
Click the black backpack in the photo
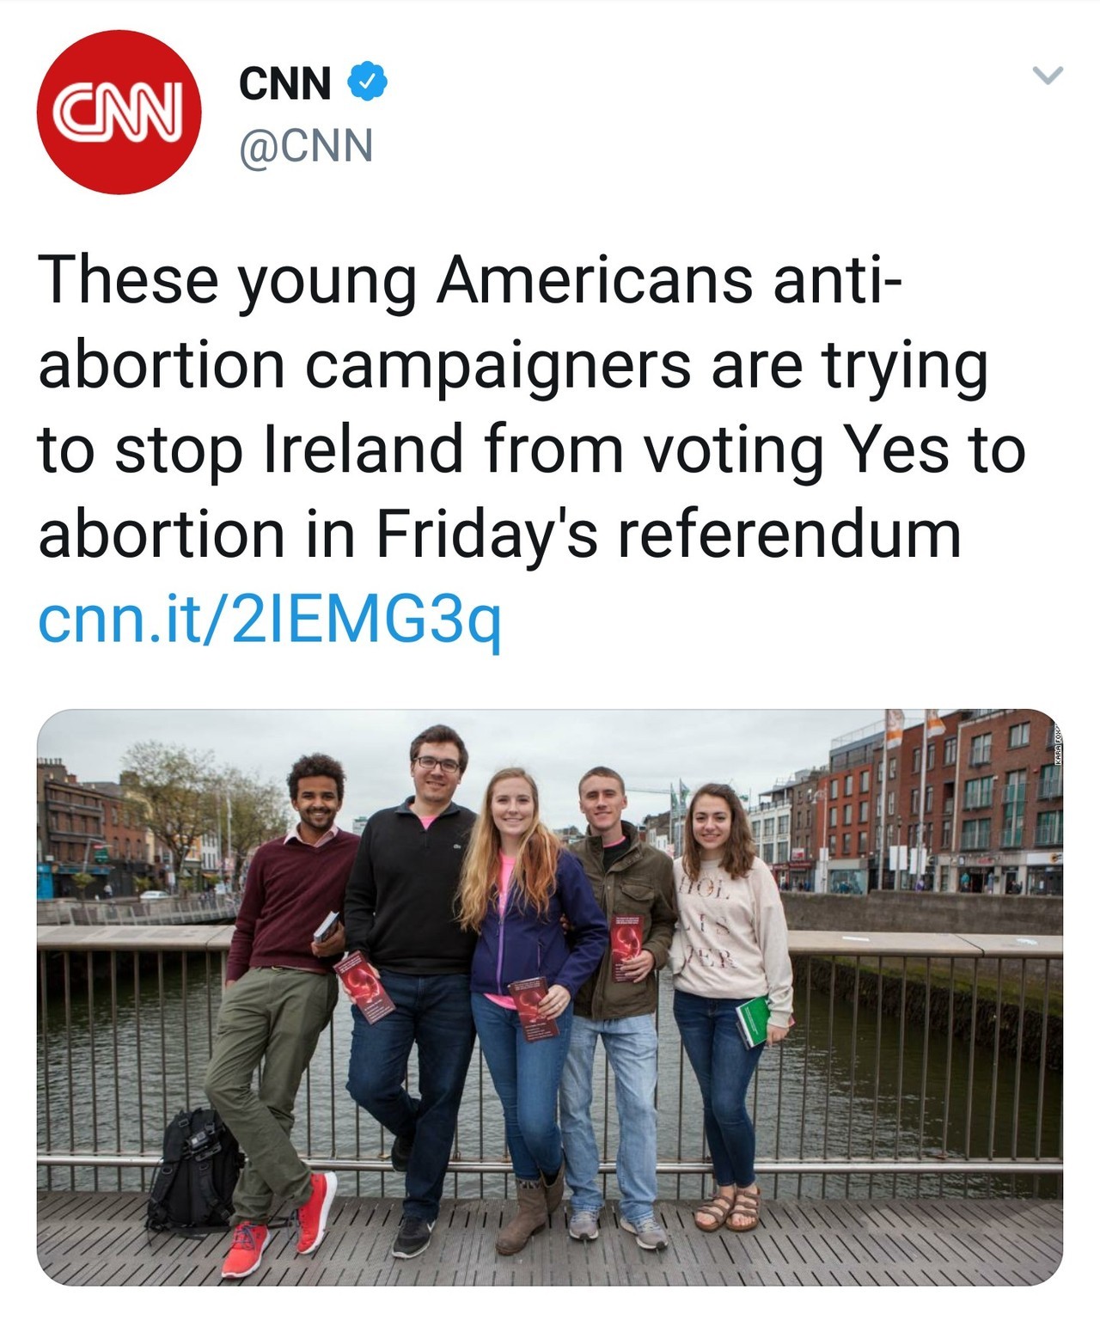[190, 1167]
